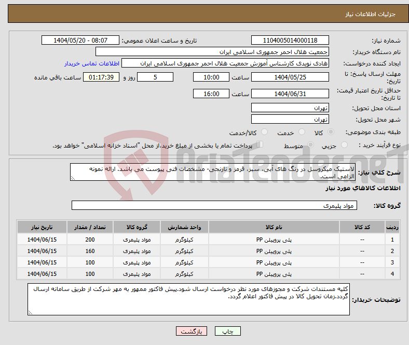
Task: Click the توضیحات خریدار notes text area
Action: (189, 299)
